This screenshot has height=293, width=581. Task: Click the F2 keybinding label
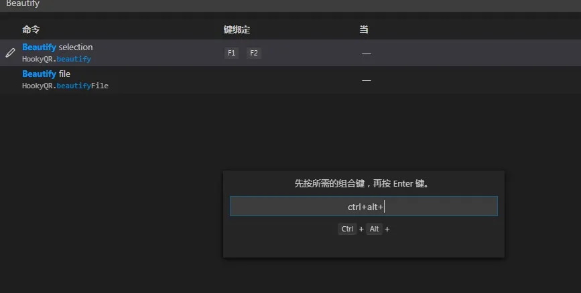(254, 53)
